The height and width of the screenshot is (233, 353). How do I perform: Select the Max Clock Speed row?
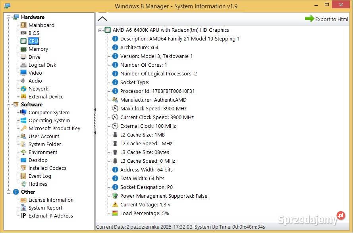[x=153, y=108]
